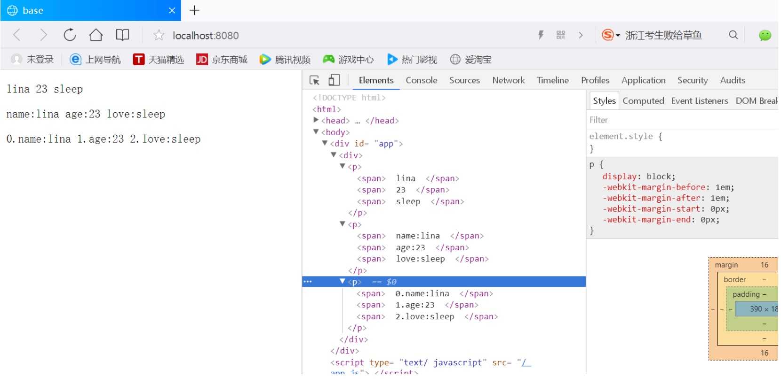Click the margin top value 16
Image resolution: width=781 pixels, height=384 pixels.
click(x=765, y=265)
